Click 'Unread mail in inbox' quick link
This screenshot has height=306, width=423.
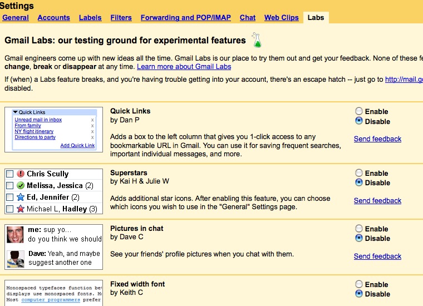click(38, 120)
